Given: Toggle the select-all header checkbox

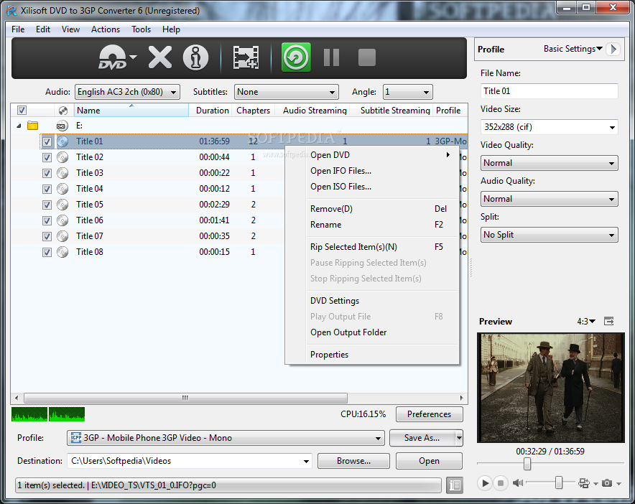Looking at the screenshot, I should (22, 110).
